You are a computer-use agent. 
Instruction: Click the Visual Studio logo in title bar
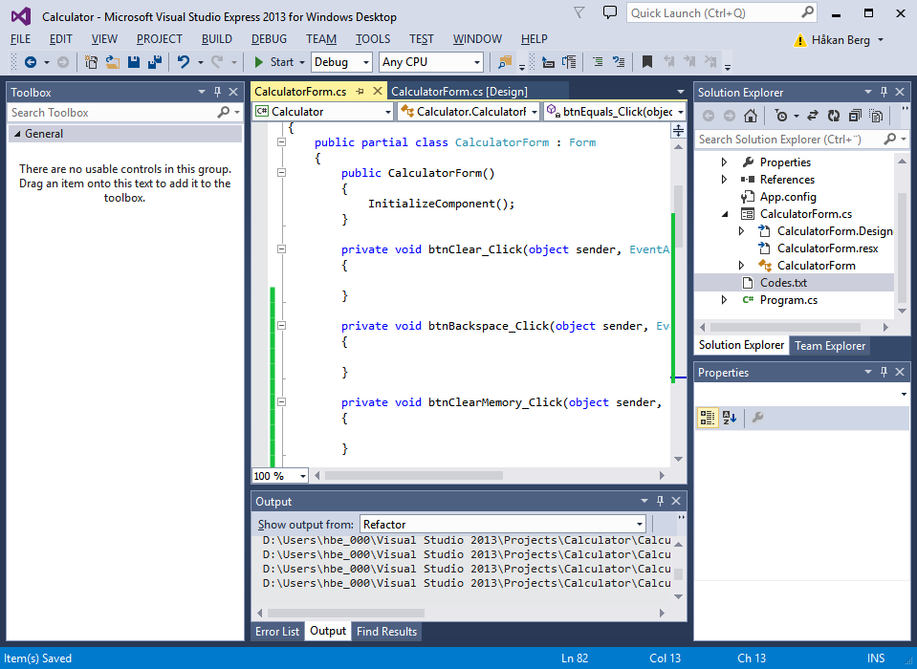20,16
